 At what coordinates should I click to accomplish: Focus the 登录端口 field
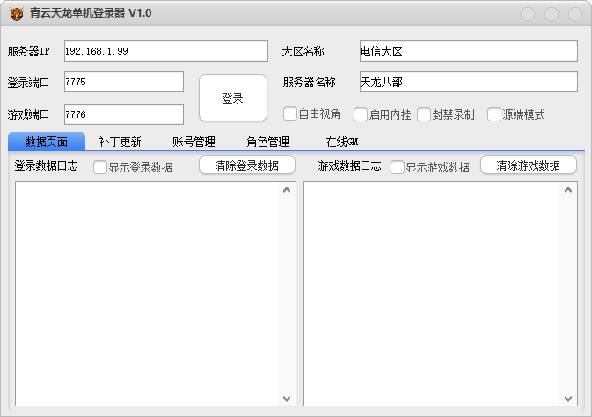click(123, 82)
